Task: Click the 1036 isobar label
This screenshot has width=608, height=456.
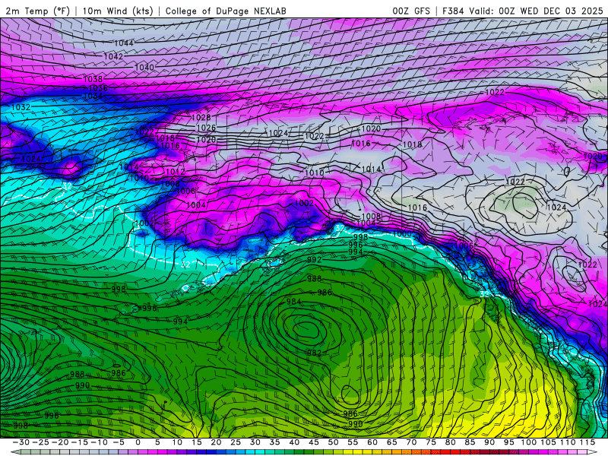Action: click(x=98, y=88)
